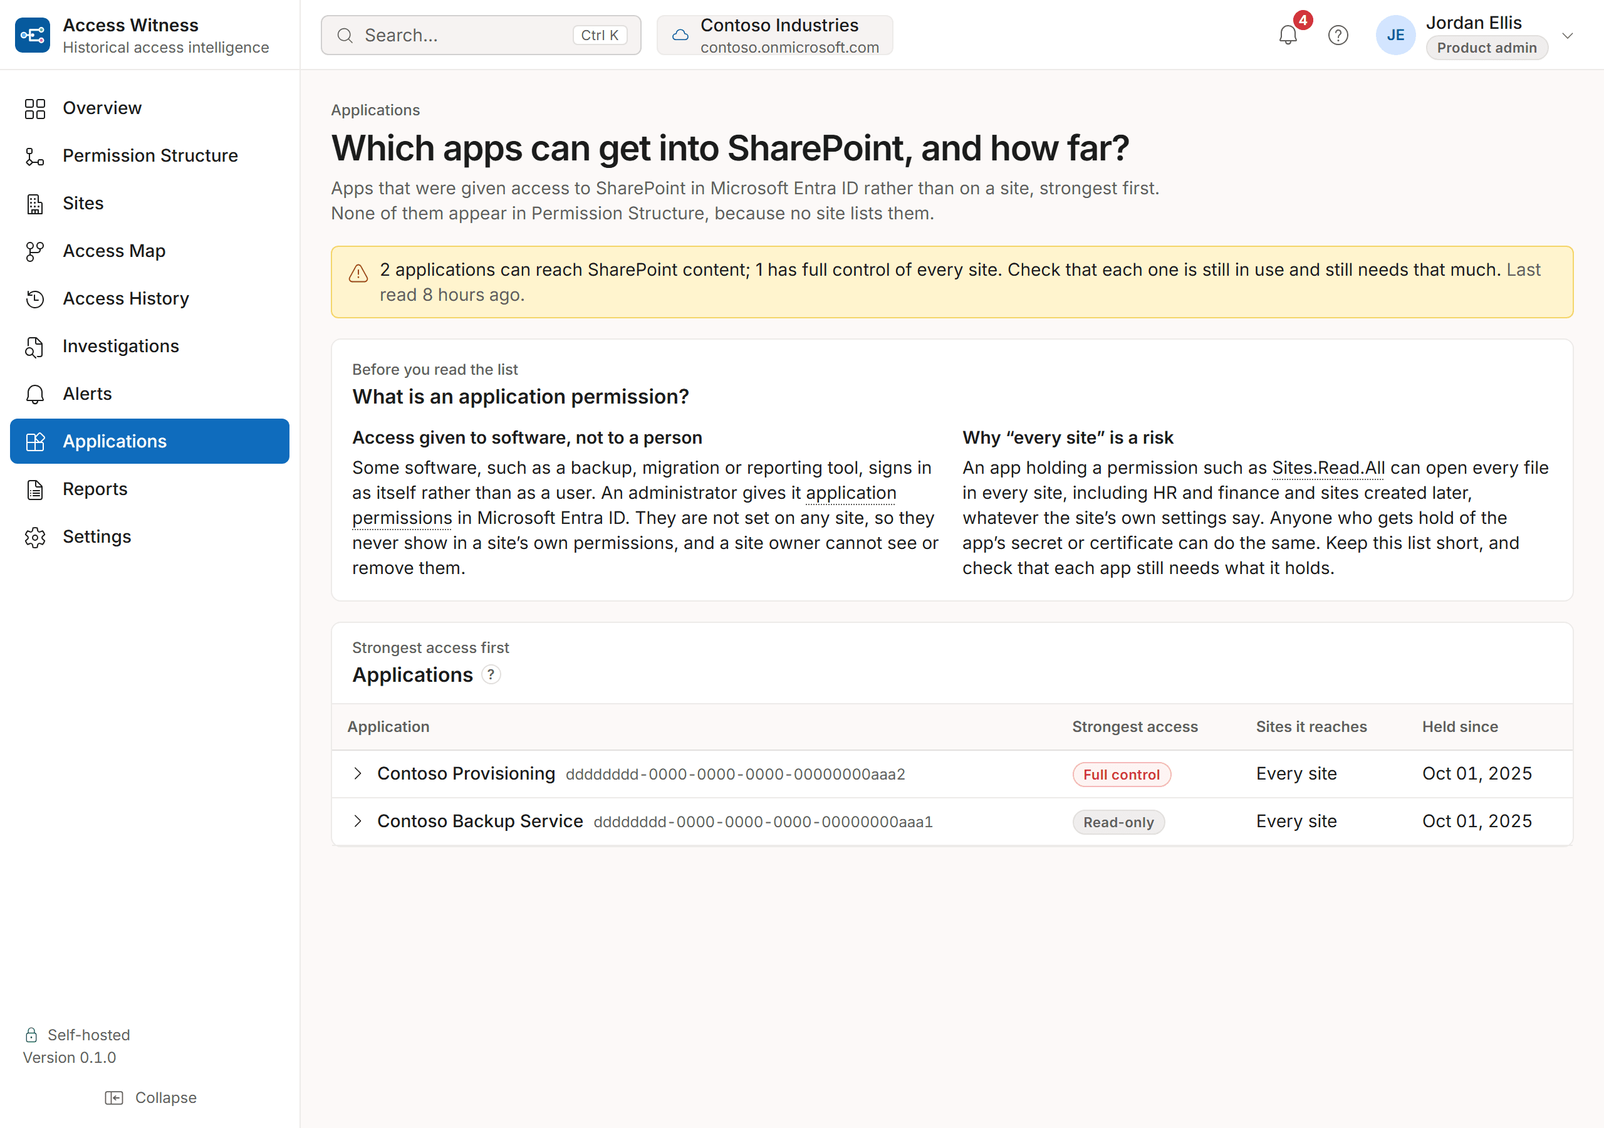
Task: Open the Access History section
Action: (x=150, y=298)
